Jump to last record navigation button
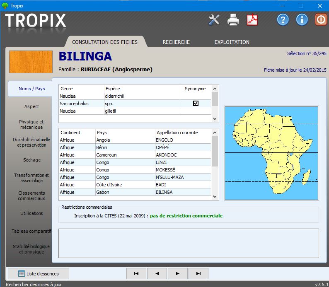This screenshot has width=329, height=287. 198,273
